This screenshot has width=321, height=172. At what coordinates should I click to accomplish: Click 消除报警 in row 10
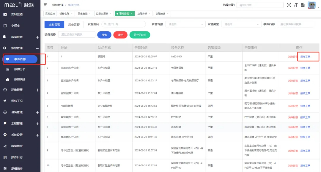tap(293, 166)
